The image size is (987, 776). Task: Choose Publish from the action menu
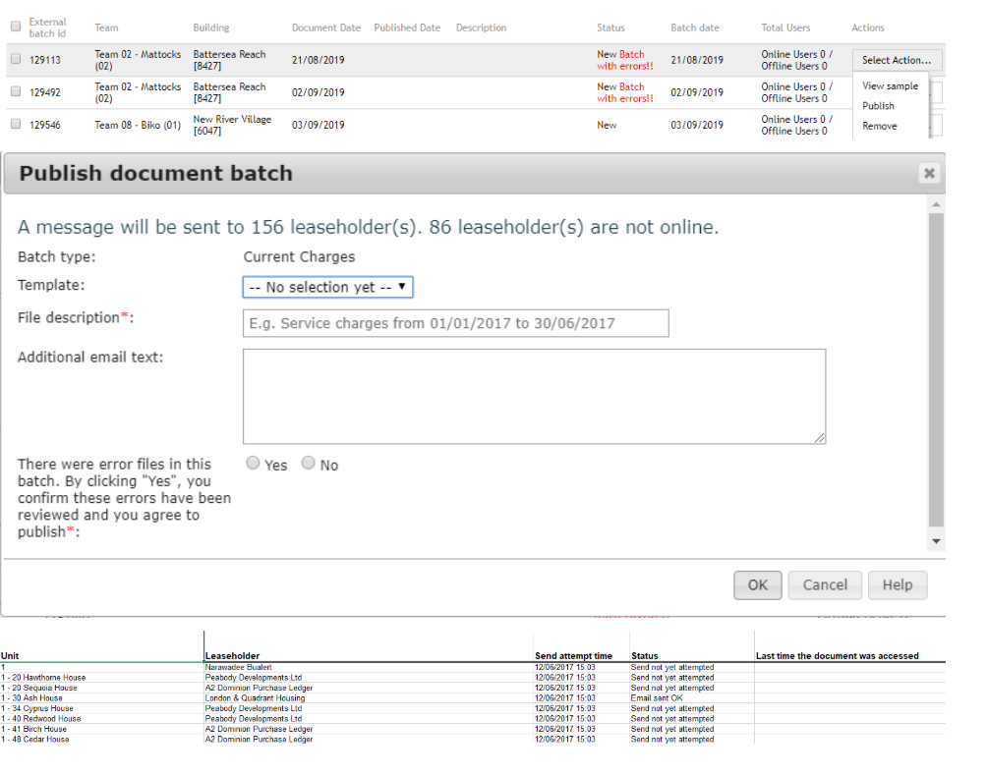coord(879,106)
